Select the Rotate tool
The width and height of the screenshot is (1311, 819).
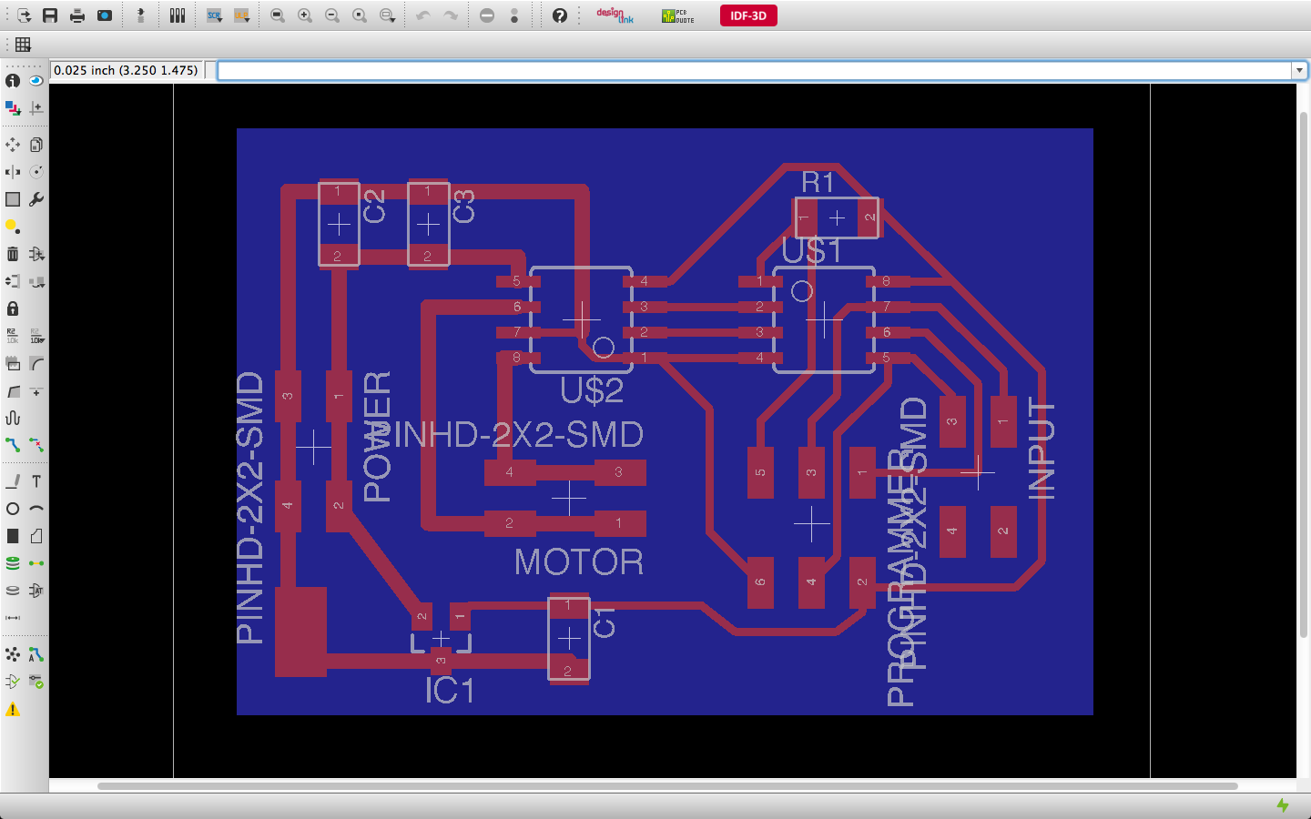point(36,172)
